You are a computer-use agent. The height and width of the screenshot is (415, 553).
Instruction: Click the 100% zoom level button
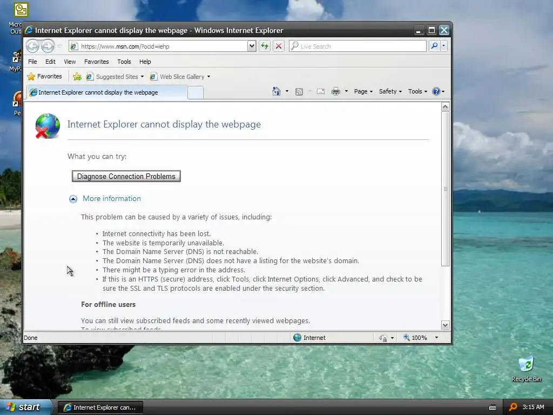[x=415, y=338]
